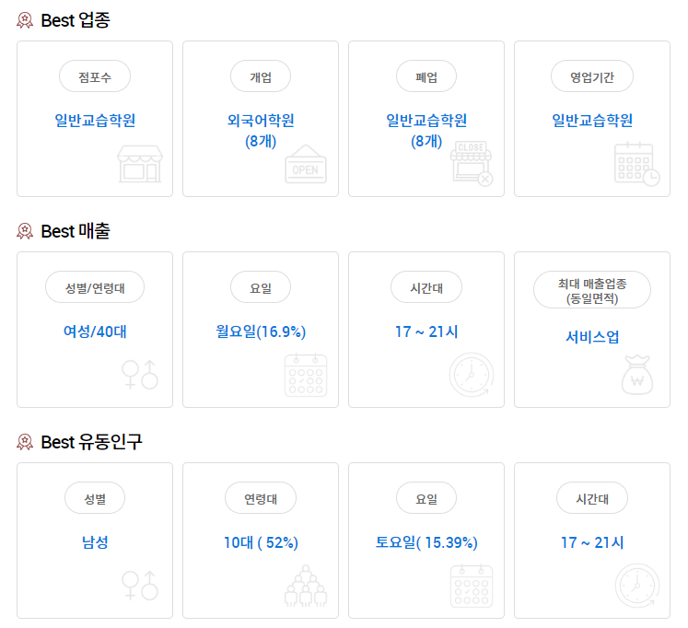Click the medal icon beside Best 업종
Screen dimensions: 688x628
pos(25,20)
